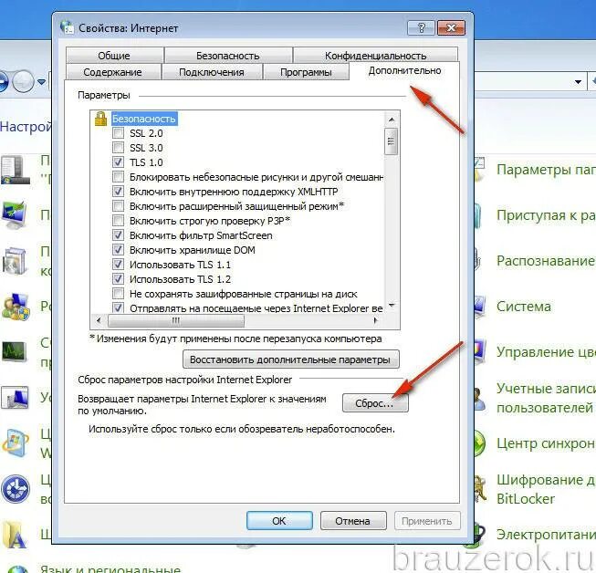Screen dimensions: 596x573
Task: Switch to the Подключения tab
Action: click(x=212, y=72)
